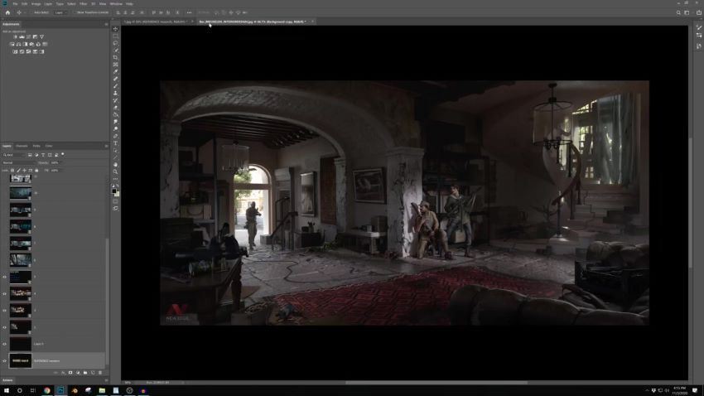Open File Explorer from the taskbar

tap(102, 390)
